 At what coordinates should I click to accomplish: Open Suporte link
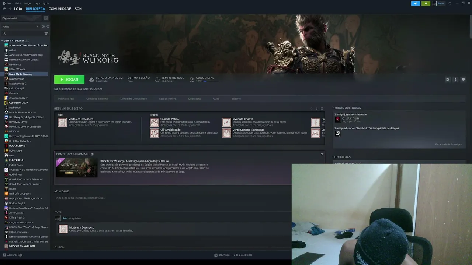click(x=236, y=99)
